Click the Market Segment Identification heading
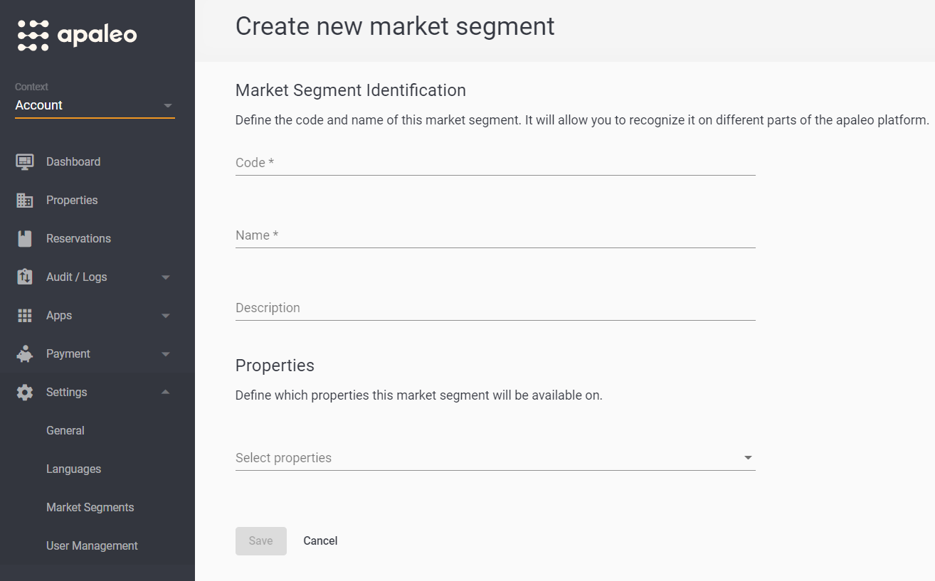This screenshot has height=581, width=935. [351, 90]
